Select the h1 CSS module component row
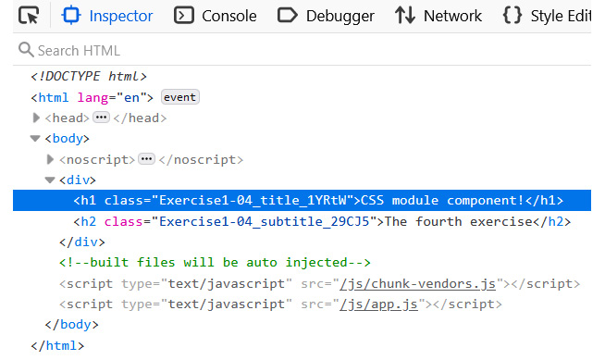Viewport: 605px width, 360px height. [x=302, y=200]
